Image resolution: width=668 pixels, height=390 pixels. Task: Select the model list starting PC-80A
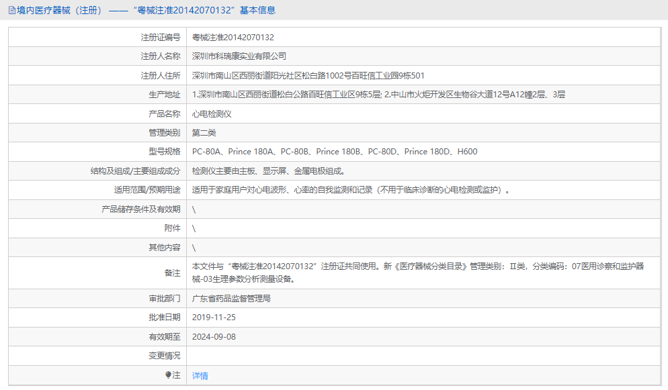[335, 152]
